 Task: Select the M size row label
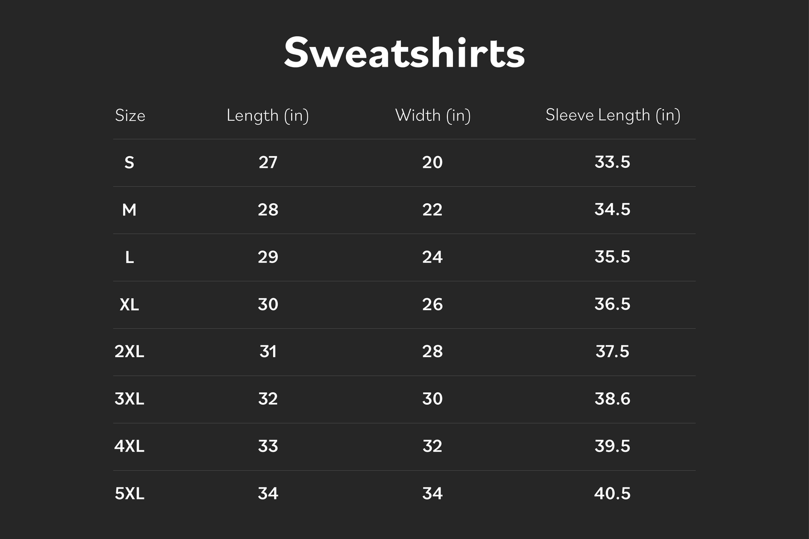(129, 210)
